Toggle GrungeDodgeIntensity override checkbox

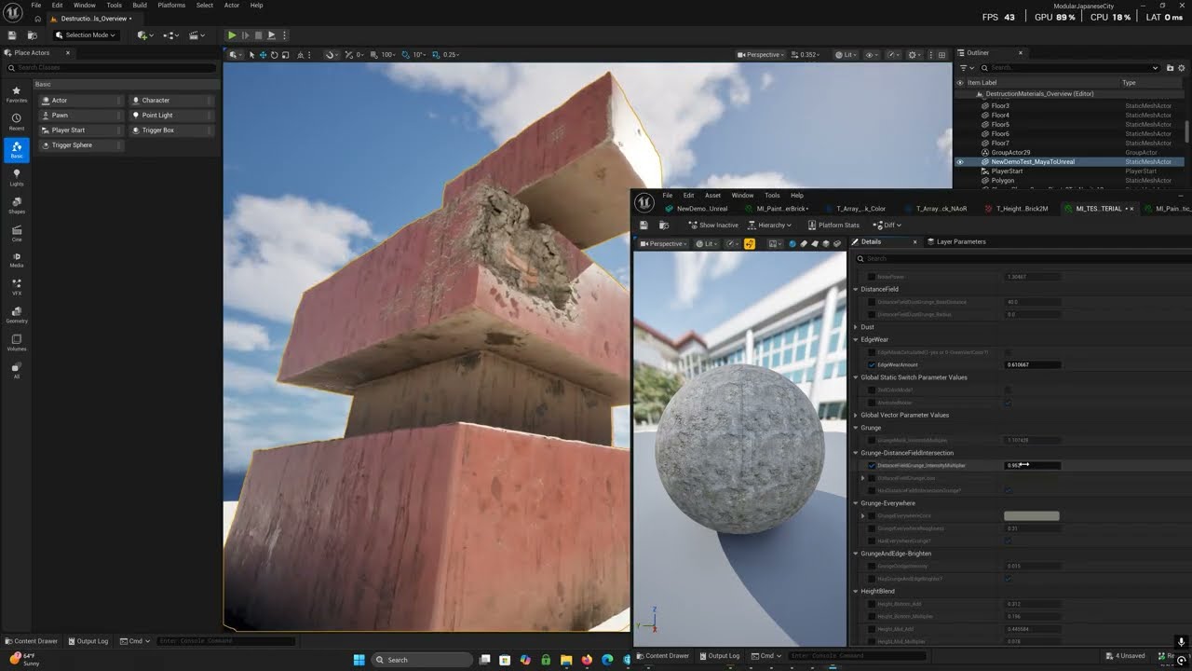coord(872,566)
